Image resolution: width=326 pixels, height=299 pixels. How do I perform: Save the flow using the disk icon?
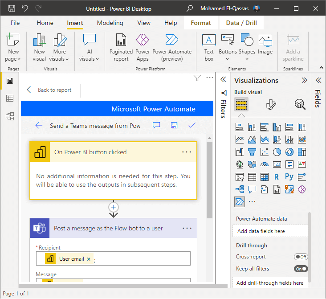click(174, 125)
